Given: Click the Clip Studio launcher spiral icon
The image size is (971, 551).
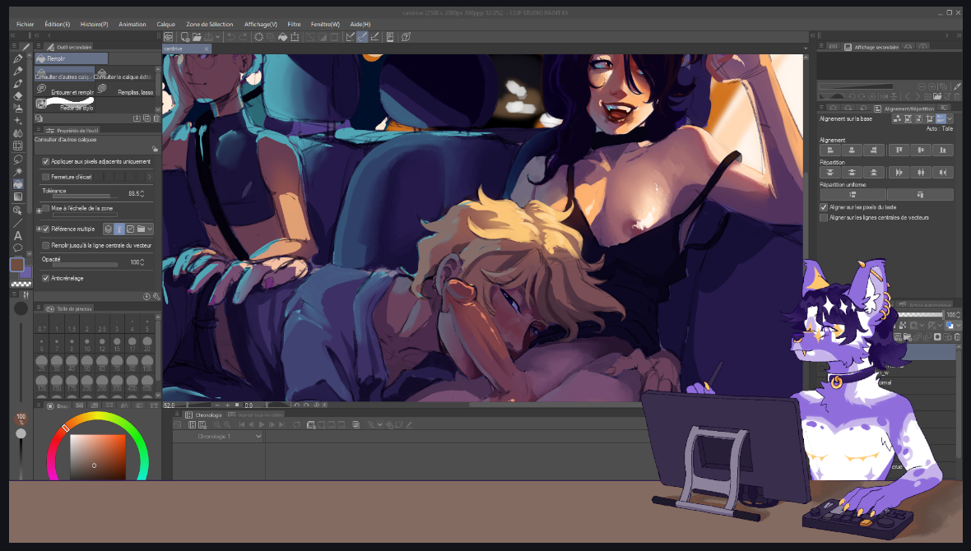Looking at the screenshot, I should 168,37.
